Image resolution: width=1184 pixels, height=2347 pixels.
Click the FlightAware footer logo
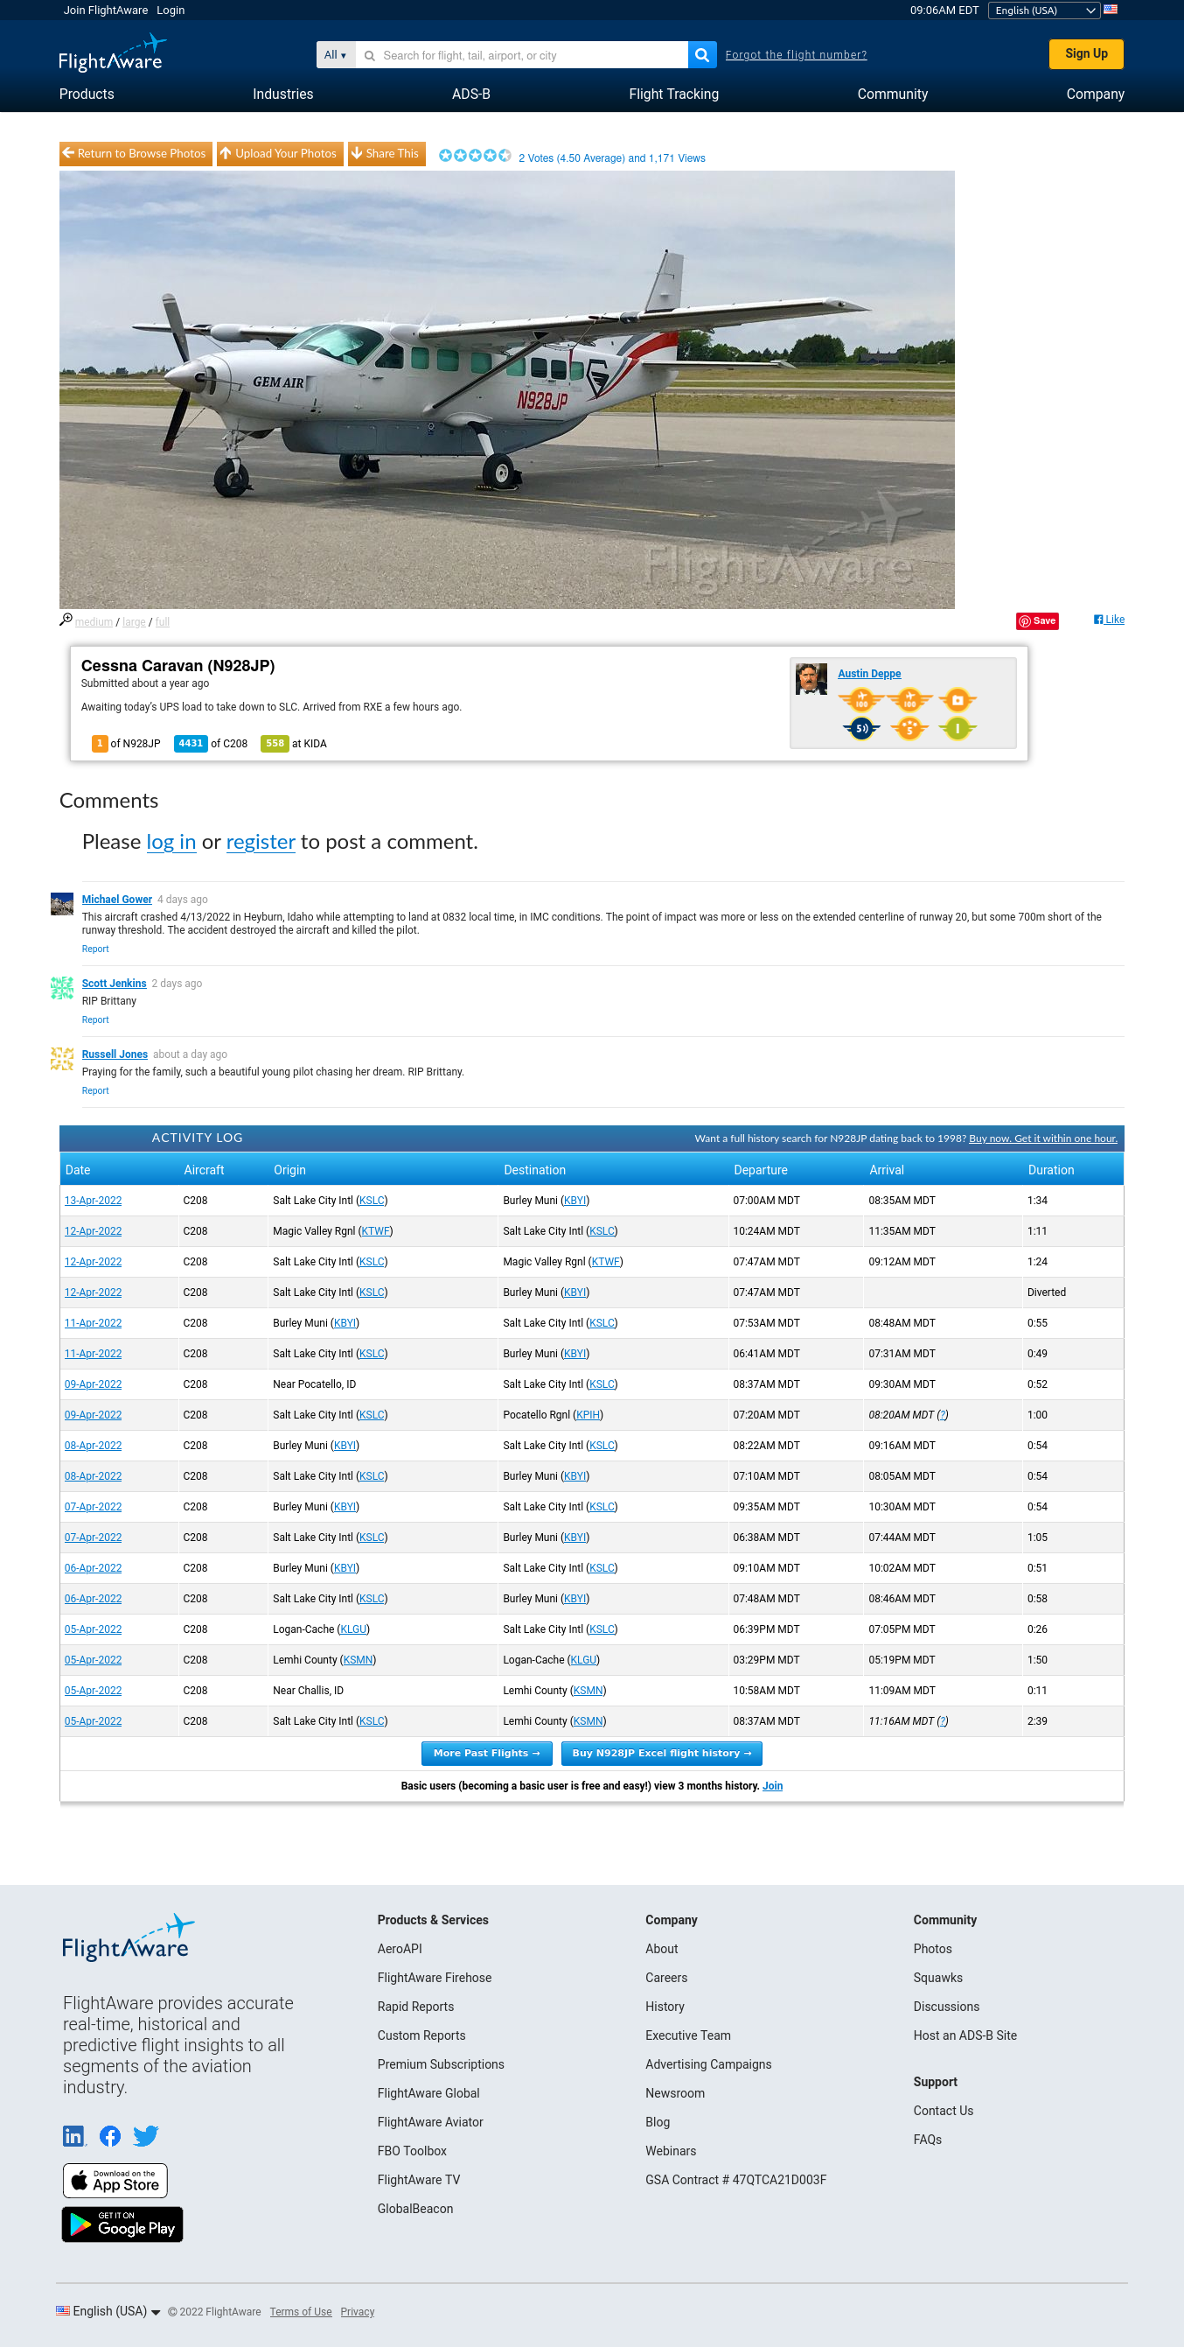(x=129, y=1938)
